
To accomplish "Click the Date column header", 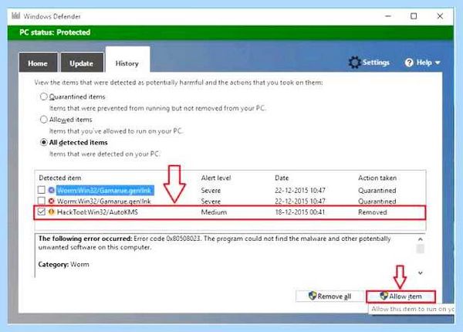I will click(282, 178).
